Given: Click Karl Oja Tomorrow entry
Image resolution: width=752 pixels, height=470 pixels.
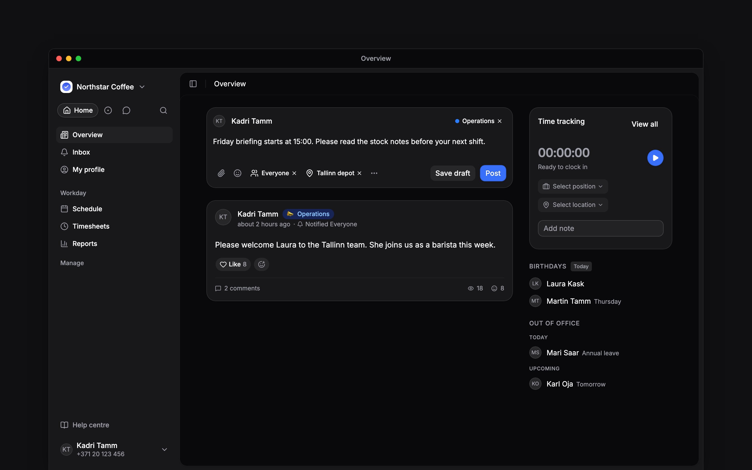Looking at the screenshot, I should point(567,384).
